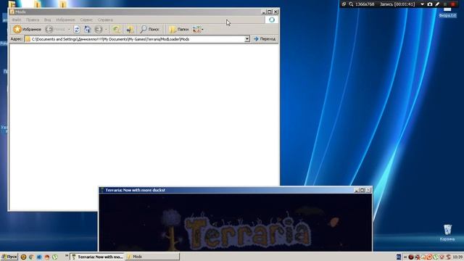Screen dimensions: 464x261
Task: Click the yellow-blue toolbar icon before Поиск
Action: click(x=130, y=29)
